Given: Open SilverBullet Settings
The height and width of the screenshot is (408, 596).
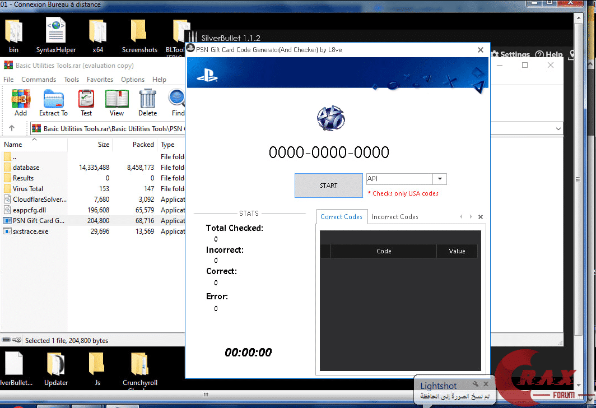Looking at the screenshot, I should pyautogui.click(x=510, y=54).
